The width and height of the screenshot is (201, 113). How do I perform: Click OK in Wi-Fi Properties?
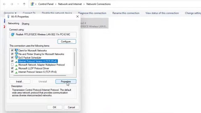[54, 107]
